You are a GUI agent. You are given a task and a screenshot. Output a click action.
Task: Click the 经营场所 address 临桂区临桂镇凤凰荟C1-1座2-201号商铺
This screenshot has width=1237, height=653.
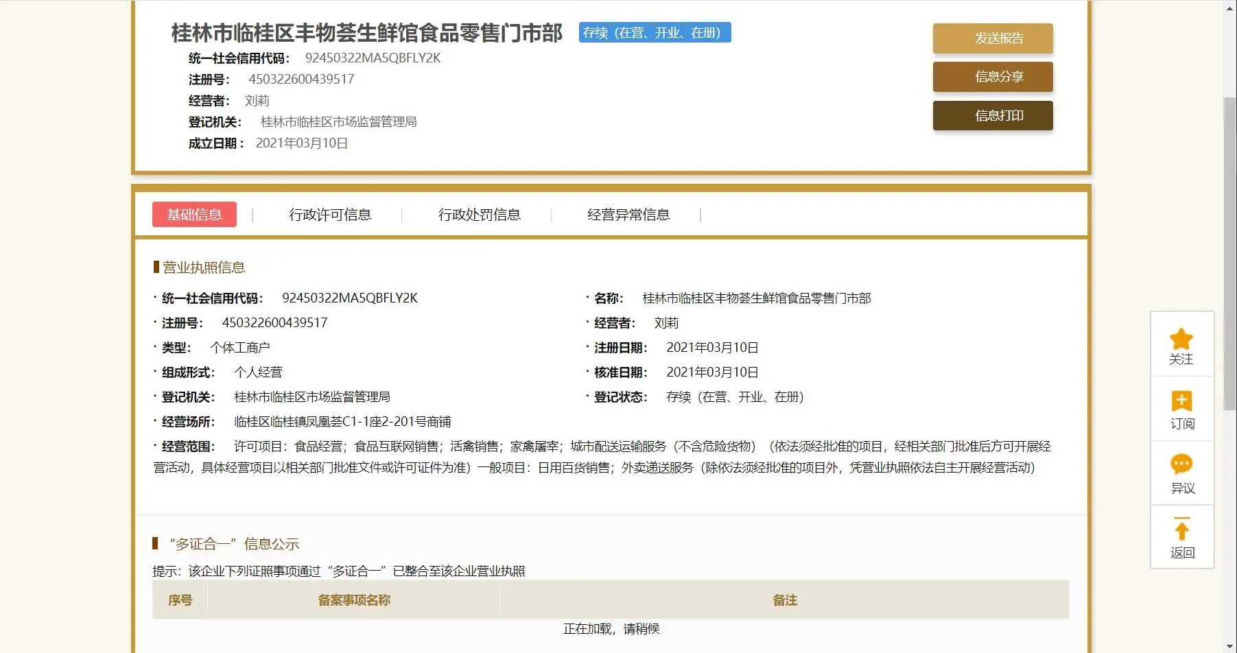pos(342,422)
